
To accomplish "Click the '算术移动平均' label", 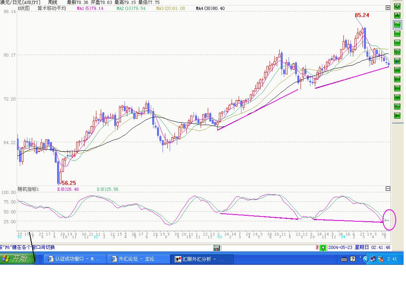I will click(52, 8).
